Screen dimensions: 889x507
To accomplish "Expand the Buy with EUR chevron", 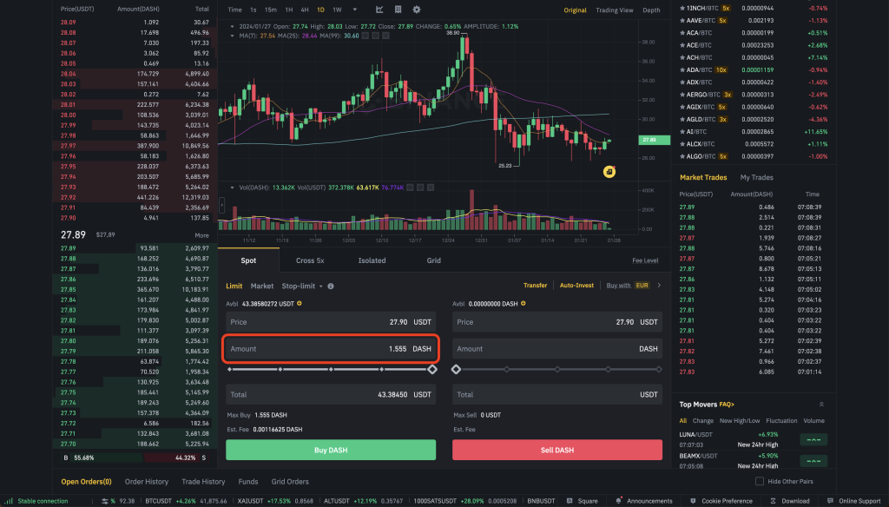I will point(659,286).
